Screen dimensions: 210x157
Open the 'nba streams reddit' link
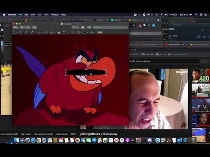pyautogui.click(x=9, y=134)
